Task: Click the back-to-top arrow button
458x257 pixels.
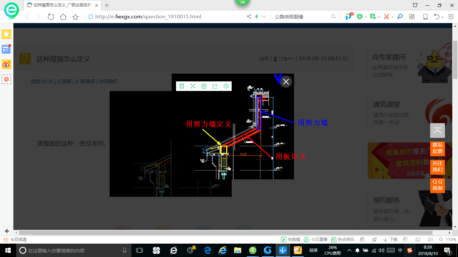Action: 438,131
